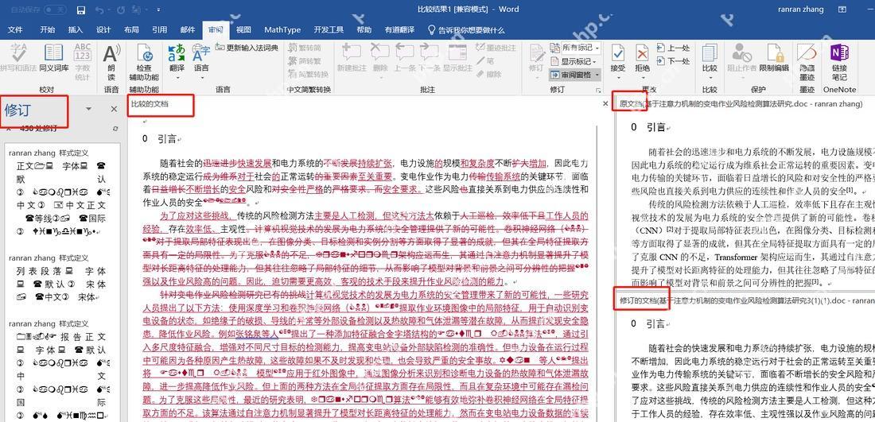Expand the 拒绝 dropdown arrow

(x=642, y=76)
